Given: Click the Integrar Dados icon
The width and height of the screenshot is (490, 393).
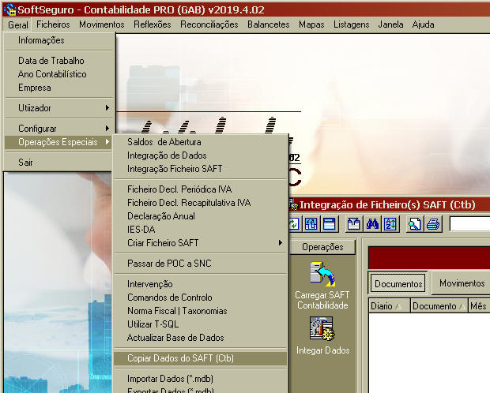Looking at the screenshot, I should [322, 328].
